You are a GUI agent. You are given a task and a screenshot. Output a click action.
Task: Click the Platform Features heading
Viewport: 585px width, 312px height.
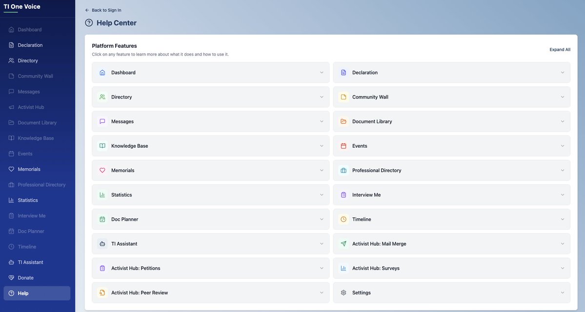pos(114,46)
